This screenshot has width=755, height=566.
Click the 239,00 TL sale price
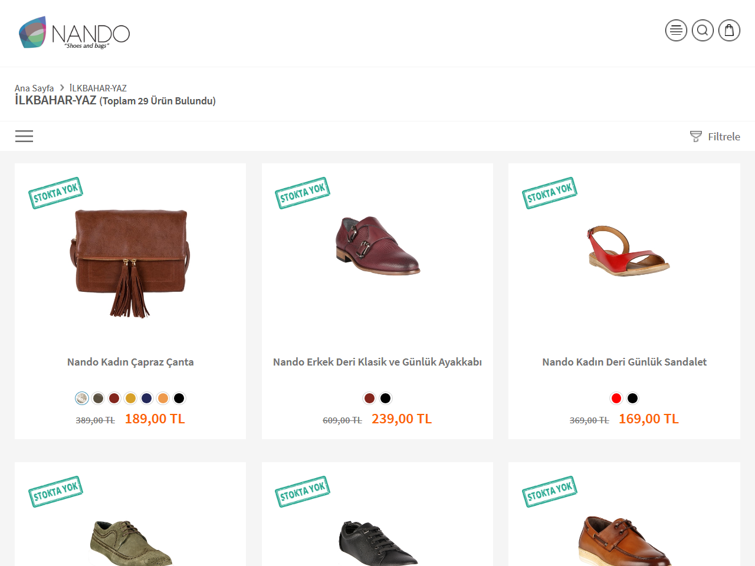click(402, 419)
